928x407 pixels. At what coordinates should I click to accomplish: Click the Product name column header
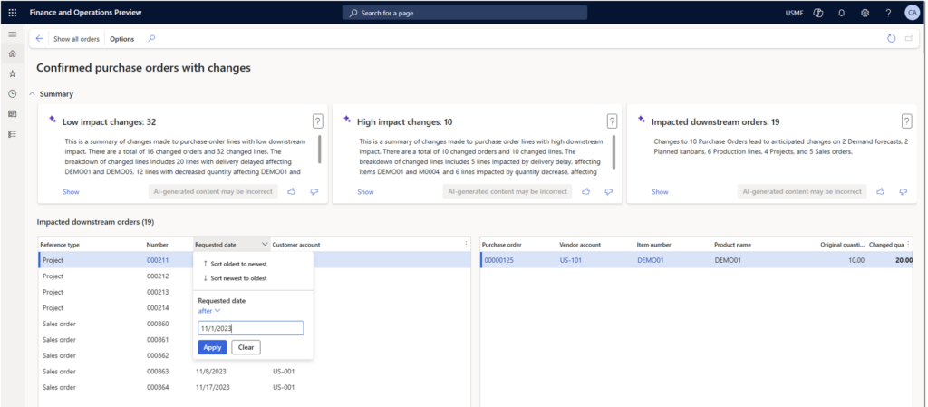(x=733, y=245)
